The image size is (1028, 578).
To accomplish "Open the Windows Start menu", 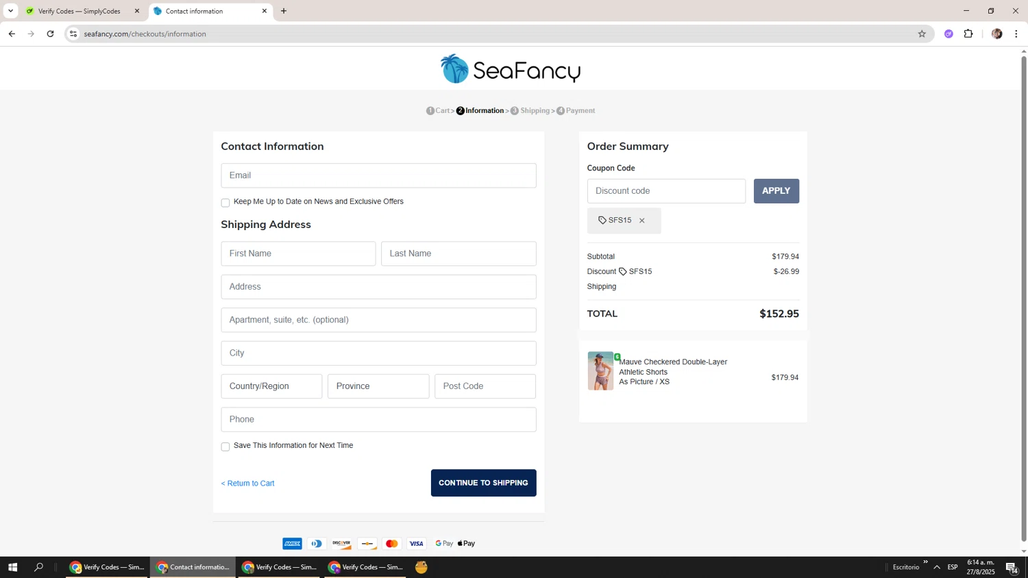I will 12,567.
